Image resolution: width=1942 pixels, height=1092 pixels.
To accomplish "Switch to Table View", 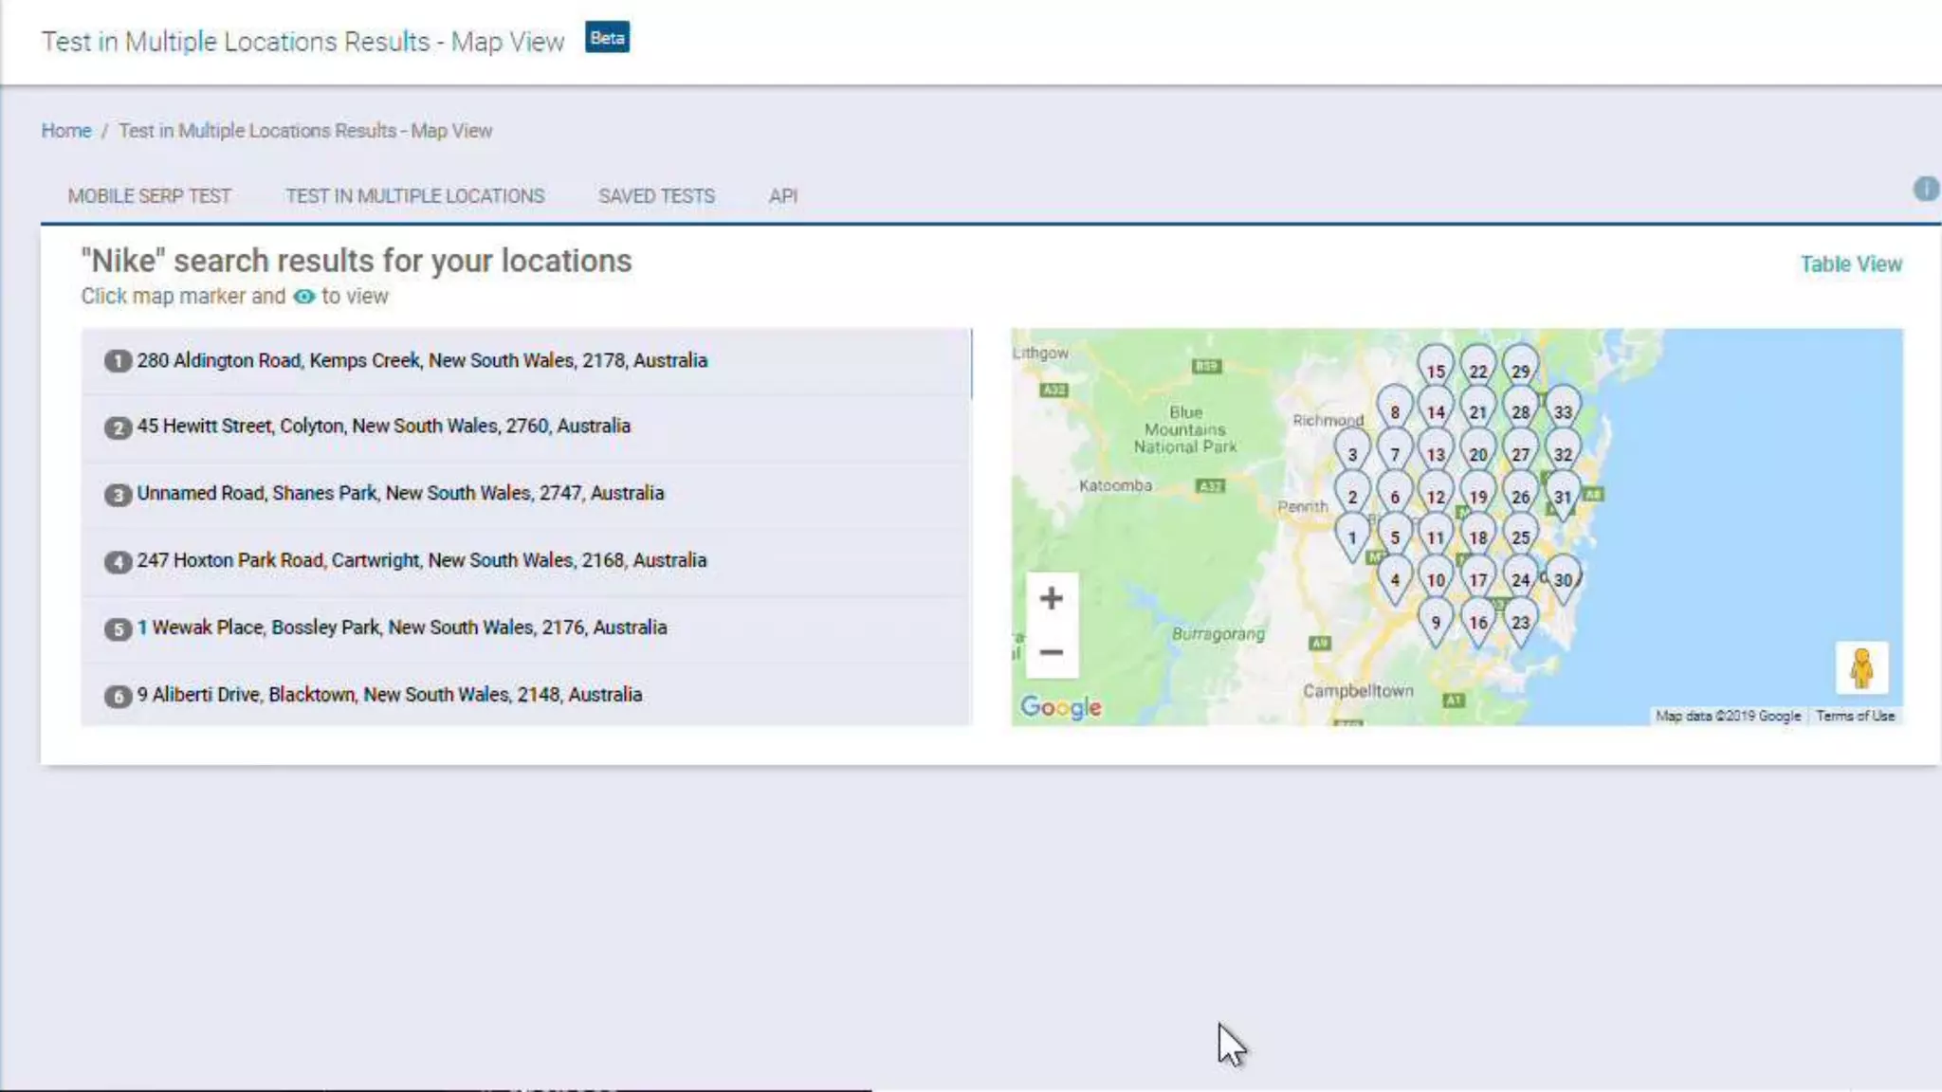I will tap(1850, 264).
